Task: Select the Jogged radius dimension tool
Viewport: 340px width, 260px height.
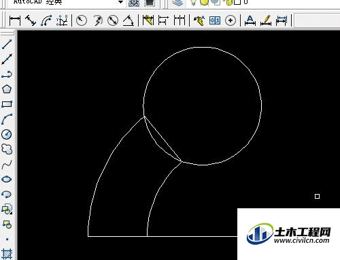Action: point(97,20)
